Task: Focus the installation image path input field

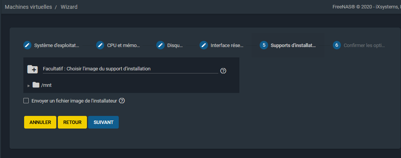Action: click(130, 69)
